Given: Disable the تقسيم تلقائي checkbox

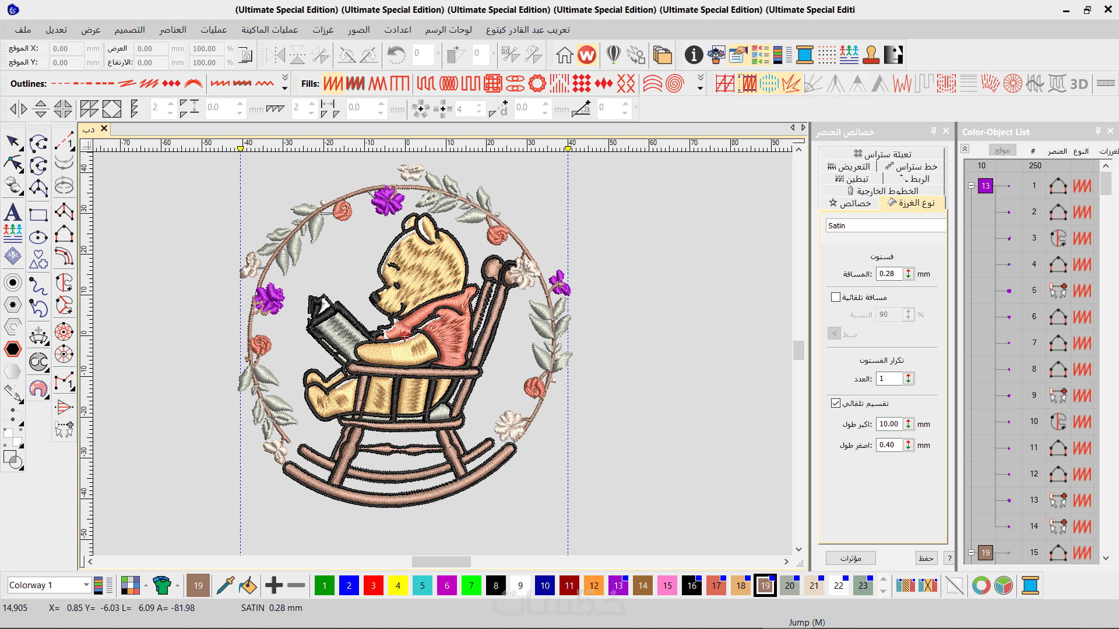Looking at the screenshot, I should (836, 404).
